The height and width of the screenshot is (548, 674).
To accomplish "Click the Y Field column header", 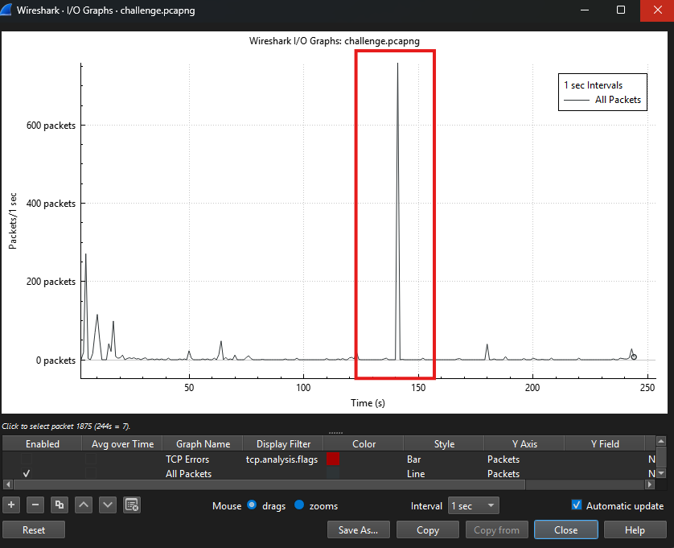I will [605, 443].
